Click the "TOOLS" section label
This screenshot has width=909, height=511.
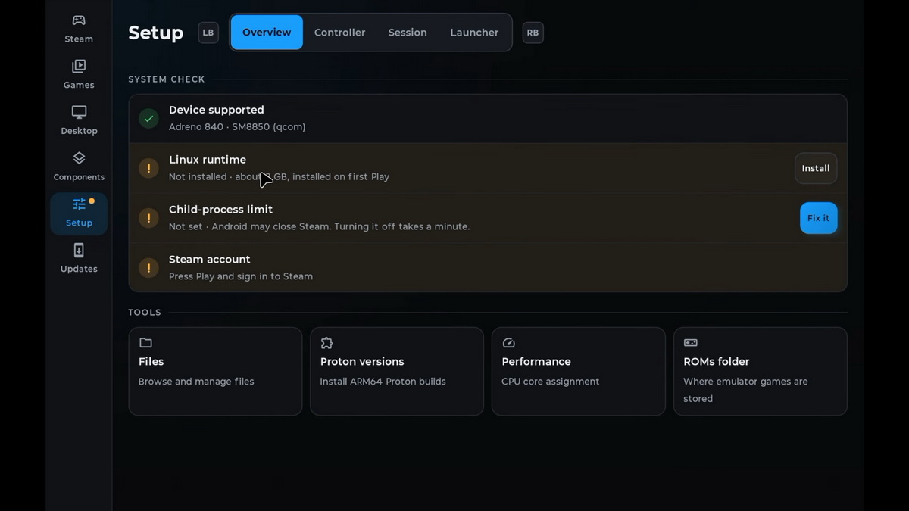click(x=145, y=312)
